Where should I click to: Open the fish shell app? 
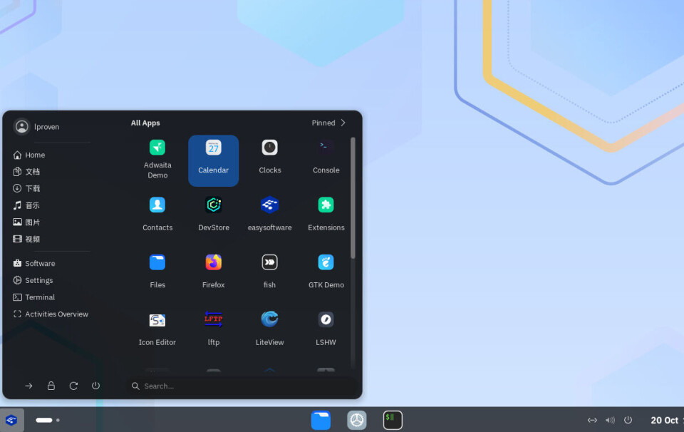click(x=269, y=271)
